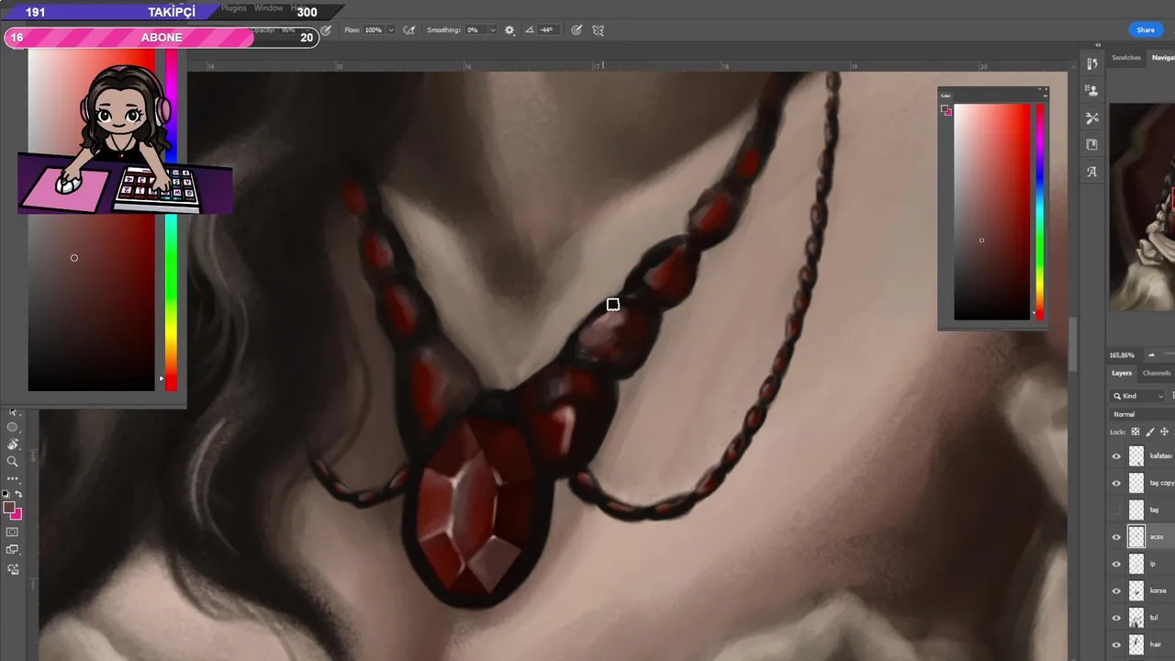Screen dimensions: 1175x661
Task: Click the Navigator preview thumbnail
Action: click(x=1142, y=207)
